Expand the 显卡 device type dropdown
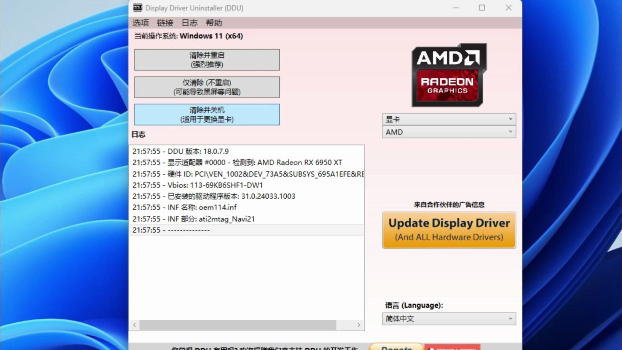 click(x=449, y=119)
